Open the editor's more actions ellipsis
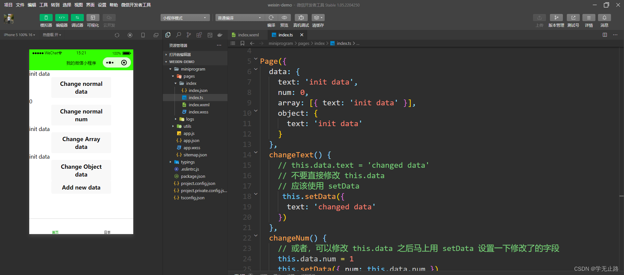The height and width of the screenshot is (275, 624). click(615, 35)
